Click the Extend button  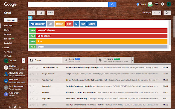click(x=92, y=24)
